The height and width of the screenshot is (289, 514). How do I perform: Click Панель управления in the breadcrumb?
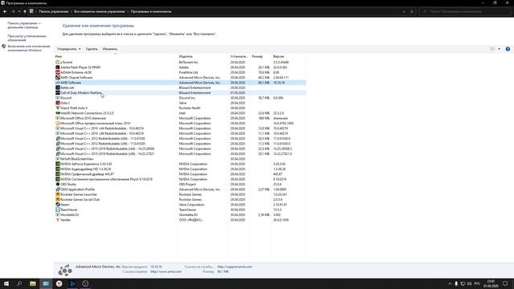pos(54,11)
